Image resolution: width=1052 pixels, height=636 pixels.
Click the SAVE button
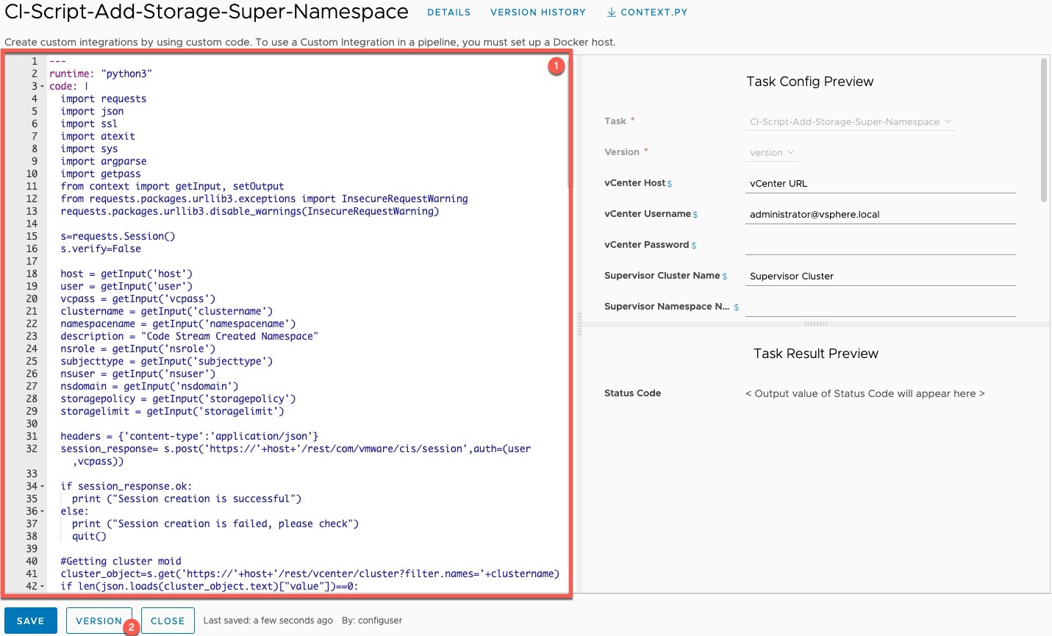pos(31,621)
